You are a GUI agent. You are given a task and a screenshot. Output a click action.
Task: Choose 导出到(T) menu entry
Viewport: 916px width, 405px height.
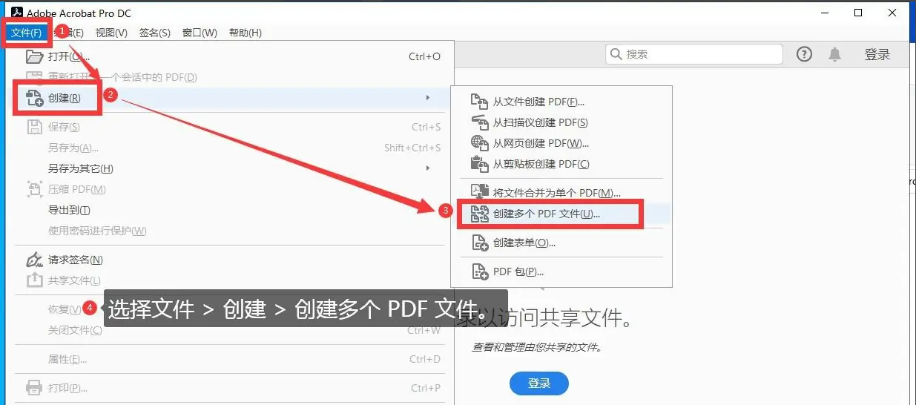pos(69,210)
